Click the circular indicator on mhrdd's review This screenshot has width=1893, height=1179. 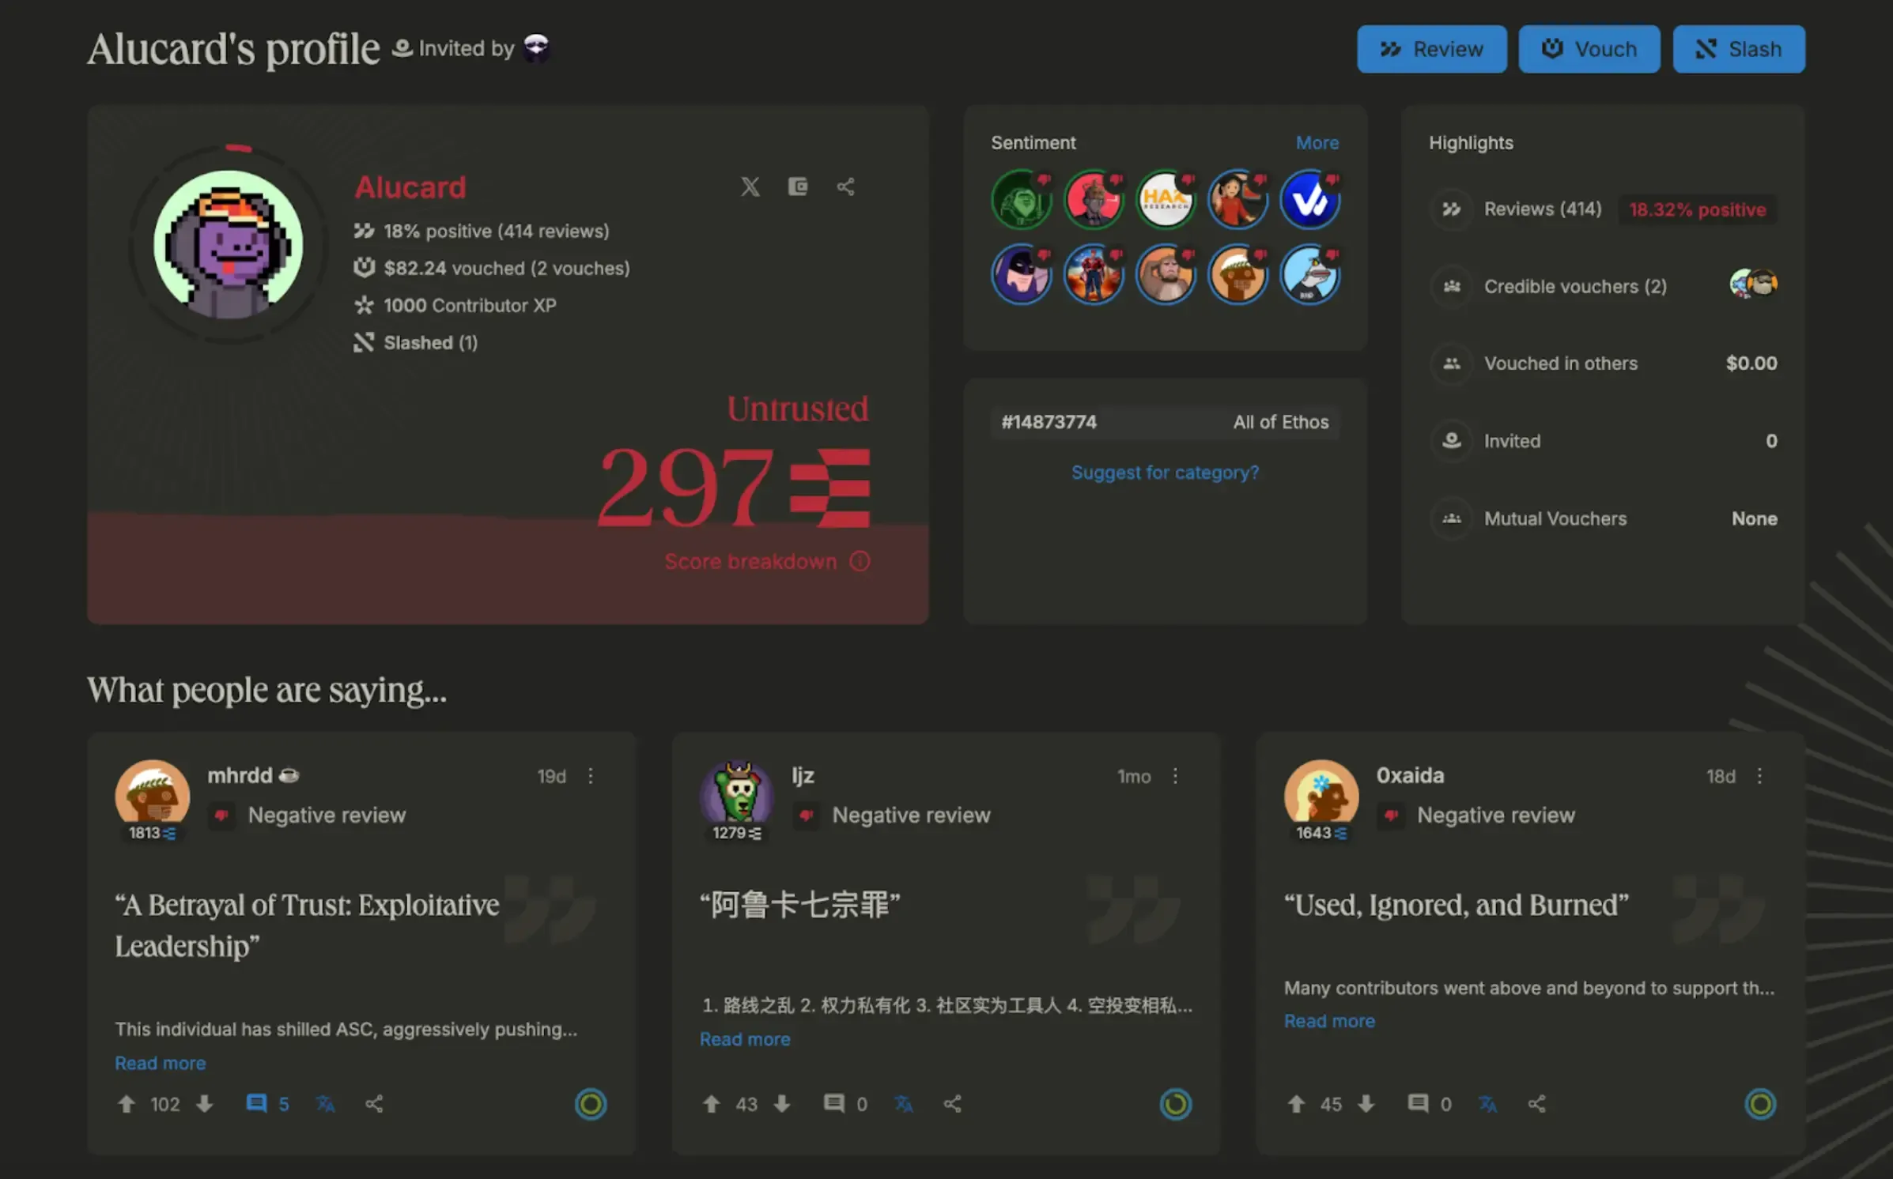click(x=590, y=1103)
